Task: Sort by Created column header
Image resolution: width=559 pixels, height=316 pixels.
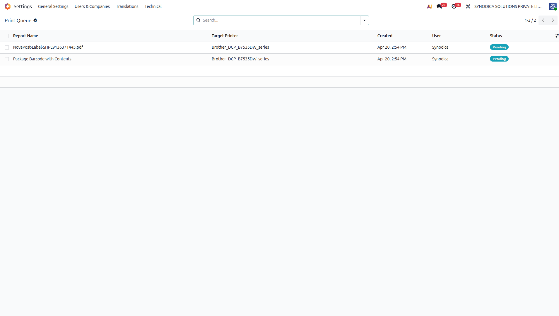Action: pyautogui.click(x=384, y=36)
